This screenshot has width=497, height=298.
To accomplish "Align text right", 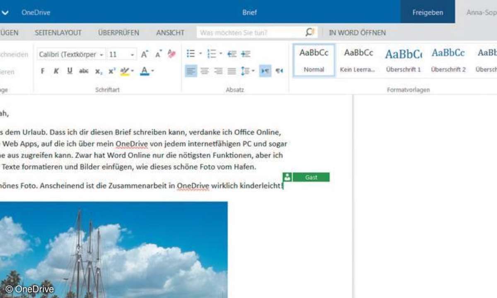I will (x=219, y=71).
